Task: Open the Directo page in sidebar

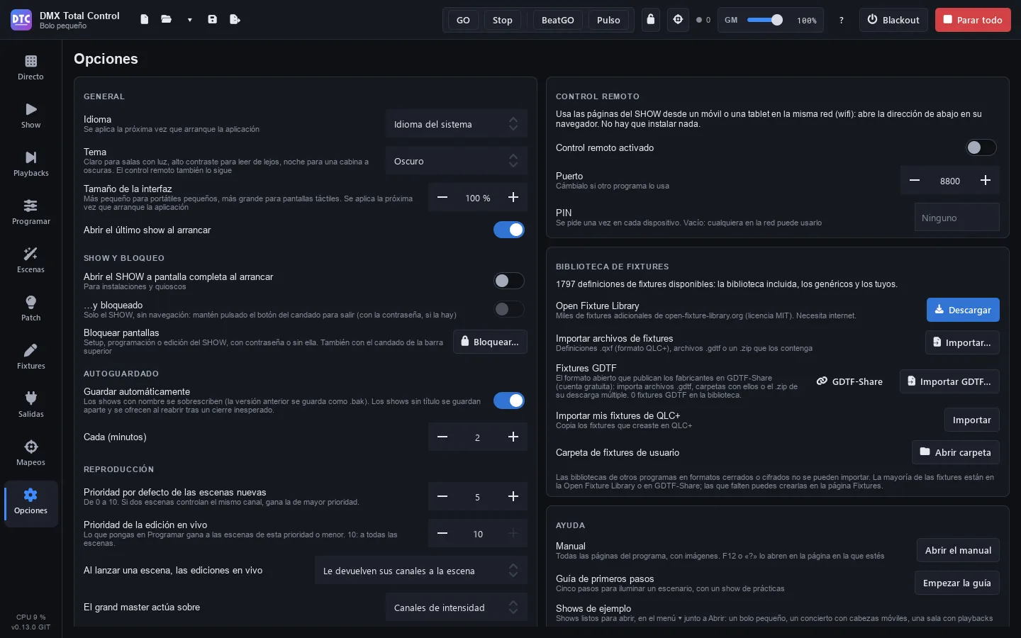Action: [x=30, y=68]
